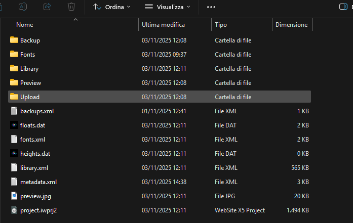
Task: Select the project.iwprj2 WebSite X5 file icon
Action: pos(14,210)
